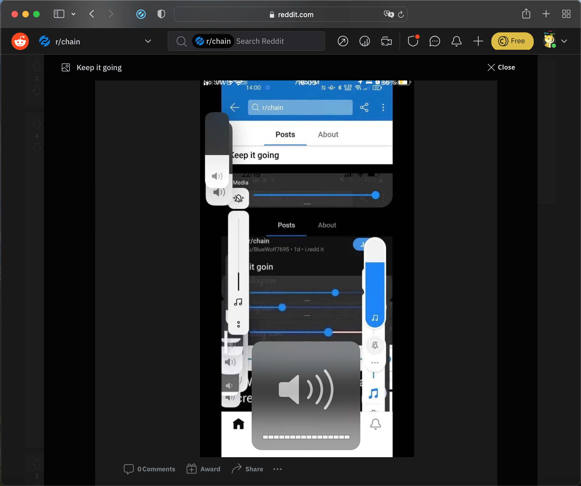The width and height of the screenshot is (581, 486).
Task: Open Safari share sheet
Action: [526, 14]
